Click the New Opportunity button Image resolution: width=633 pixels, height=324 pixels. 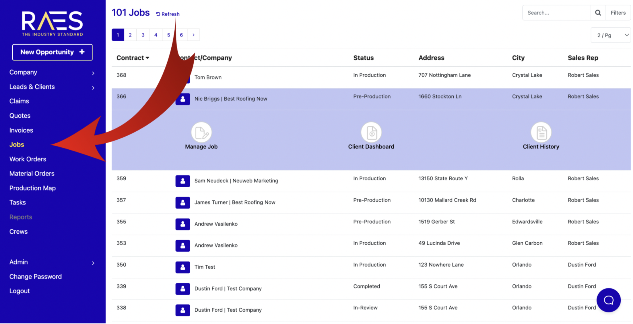[x=53, y=52]
